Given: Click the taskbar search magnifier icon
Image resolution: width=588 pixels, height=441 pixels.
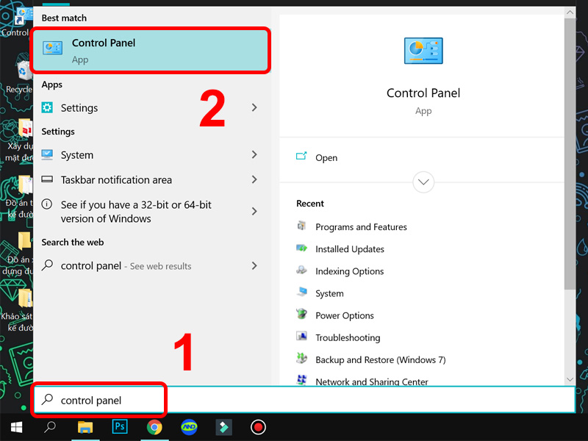Looking at the screenshot, I should coord(50,426).
